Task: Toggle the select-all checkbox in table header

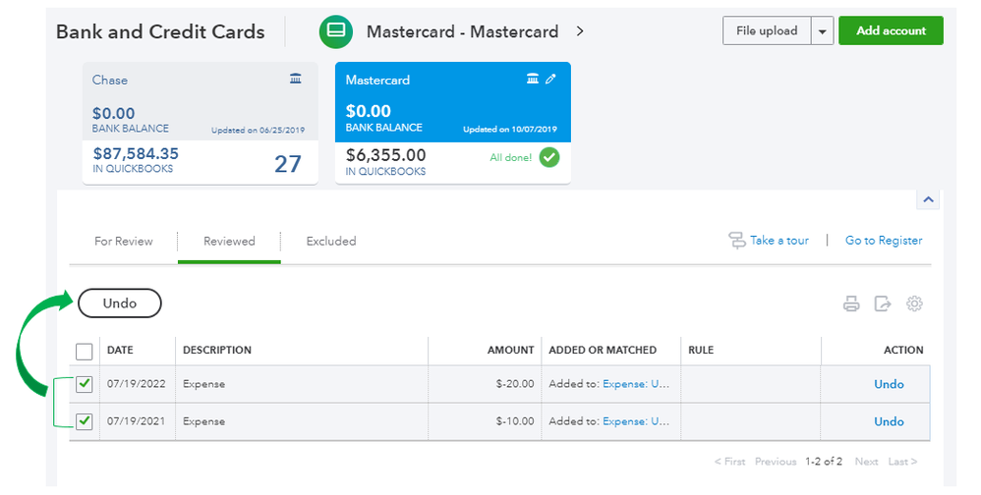Action: point(85,351)
